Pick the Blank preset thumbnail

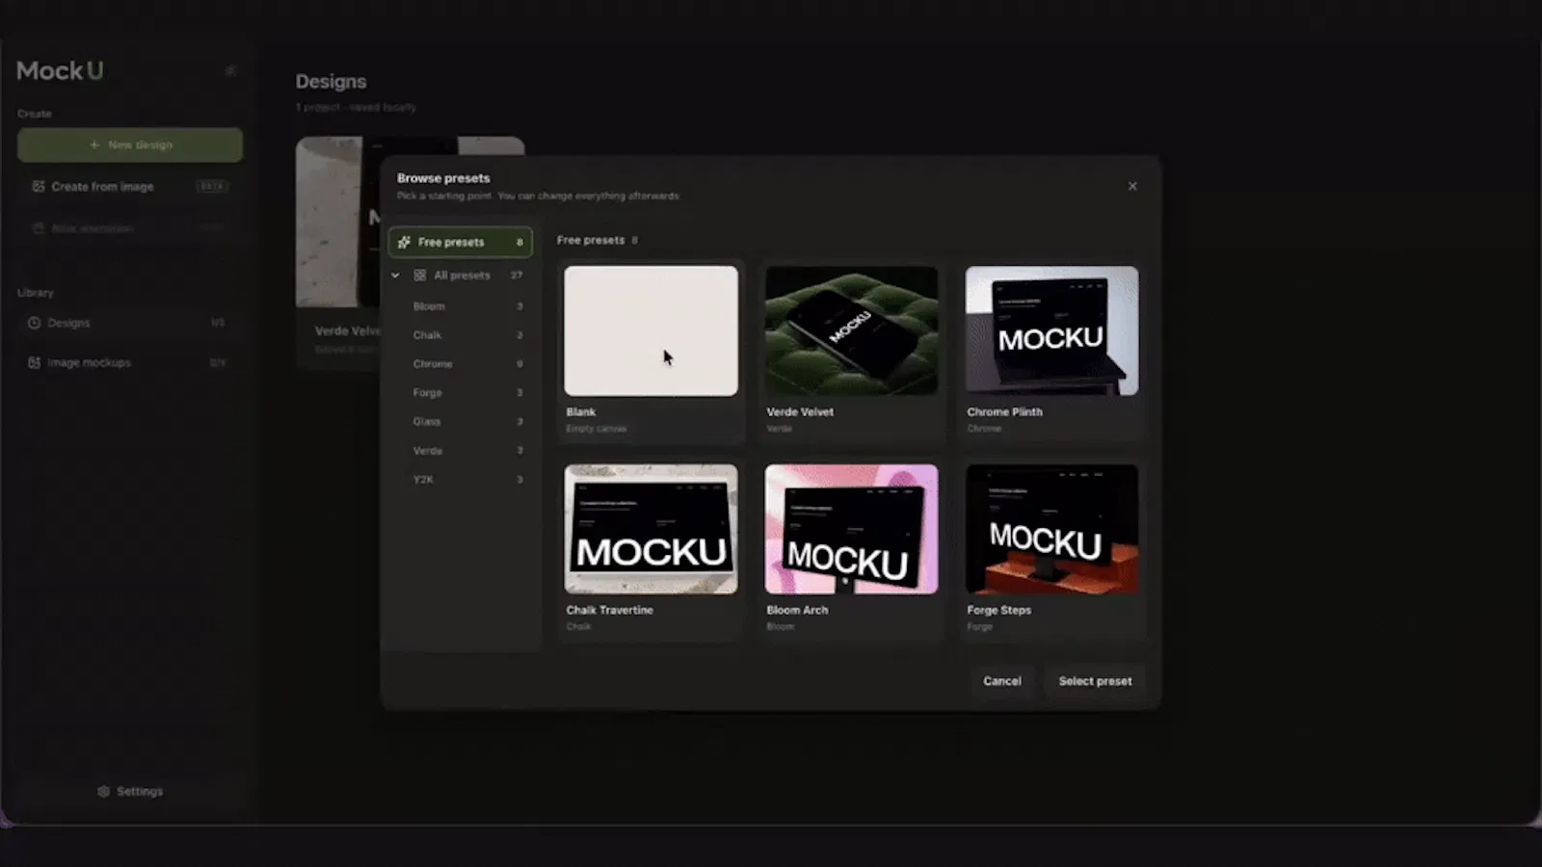651,331
